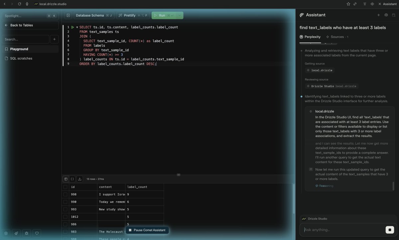The height and width of the screenshot is (240, 399).
Task: Collapse the left sidebar panel
Action: [68, 15]
